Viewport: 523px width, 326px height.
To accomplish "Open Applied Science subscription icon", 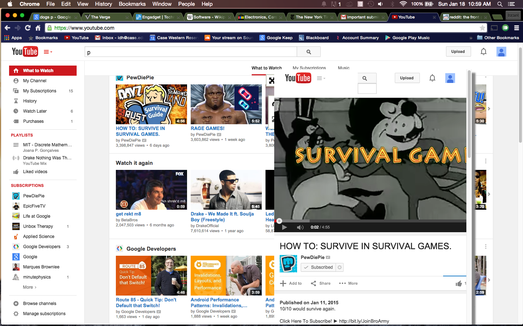I will coord(16,237).
